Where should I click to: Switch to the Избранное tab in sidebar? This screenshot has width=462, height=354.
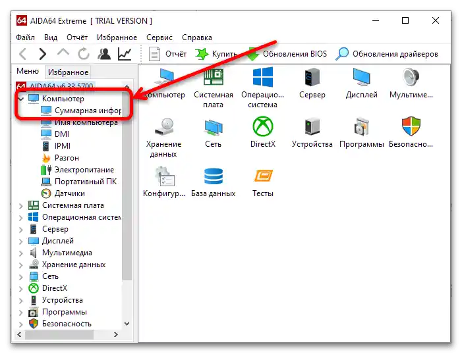tap(68, 72)
